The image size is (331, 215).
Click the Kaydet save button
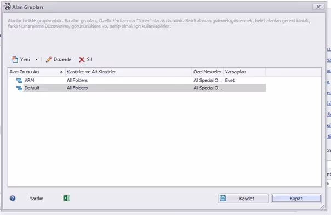243,199
